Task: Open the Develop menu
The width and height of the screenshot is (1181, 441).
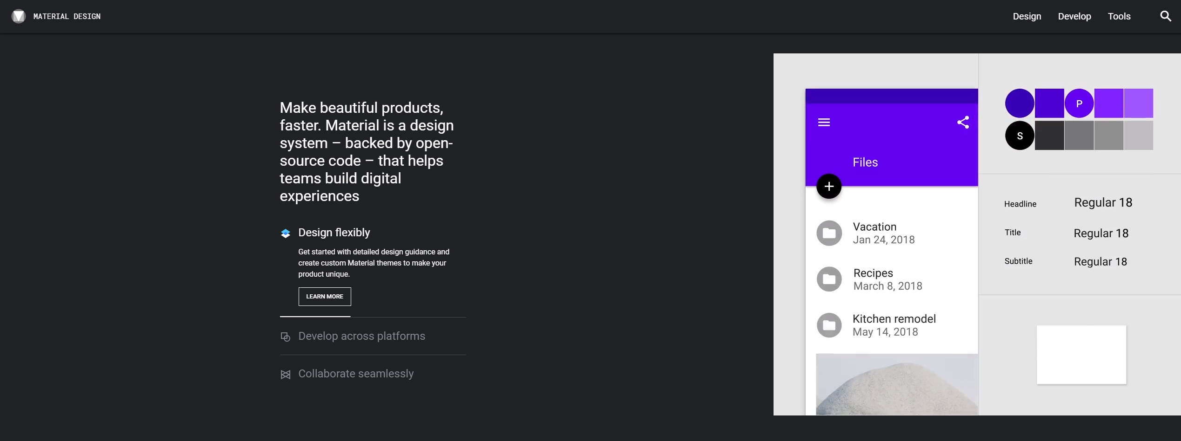Action: [x=1074, y=16]
